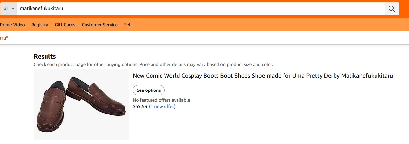The height and width of the screenshot is (144, 409).
Task: Follow the "1 new offer" link
Action: [x=162, y=106]
